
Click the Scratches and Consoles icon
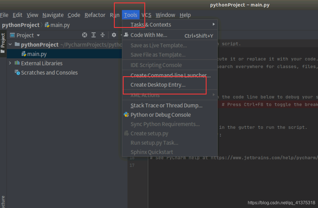(x=17, y=72)
